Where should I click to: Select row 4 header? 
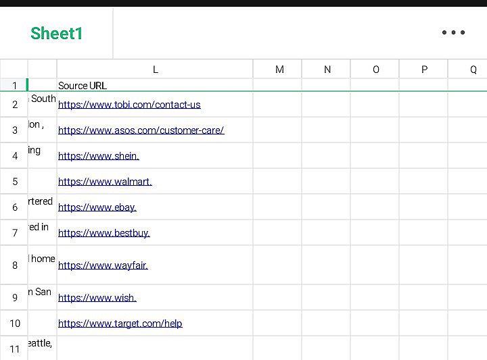[14, 155]
